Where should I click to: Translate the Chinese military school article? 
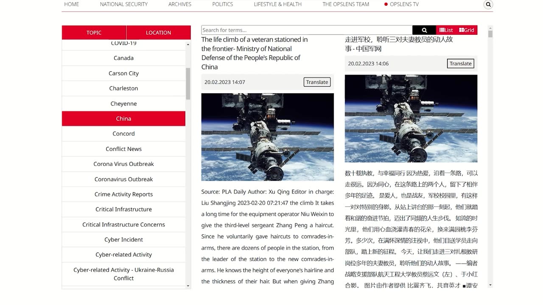tap(460, 64)
